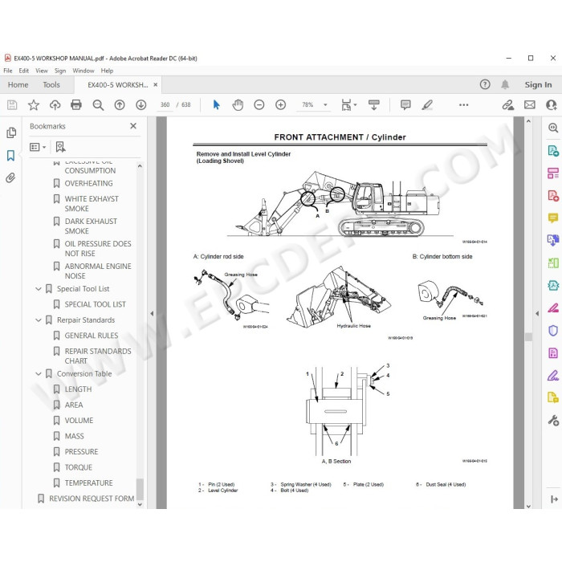Open bookmarks options list dropdown
Viewport: 562px width, 562px height.
[38, 147]
